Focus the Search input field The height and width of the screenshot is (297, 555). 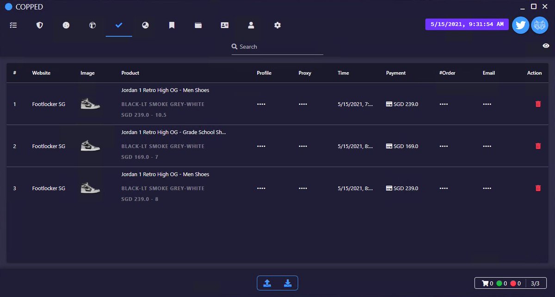[277, 47]
